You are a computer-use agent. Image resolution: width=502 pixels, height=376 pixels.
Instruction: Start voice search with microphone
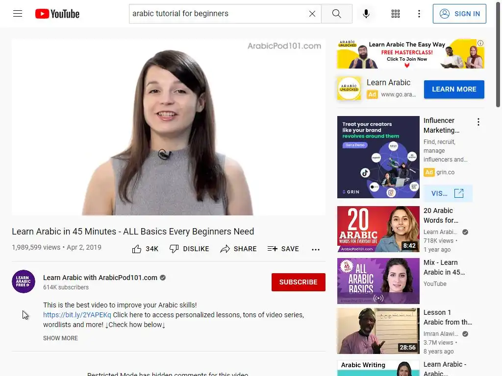[366, 14]
